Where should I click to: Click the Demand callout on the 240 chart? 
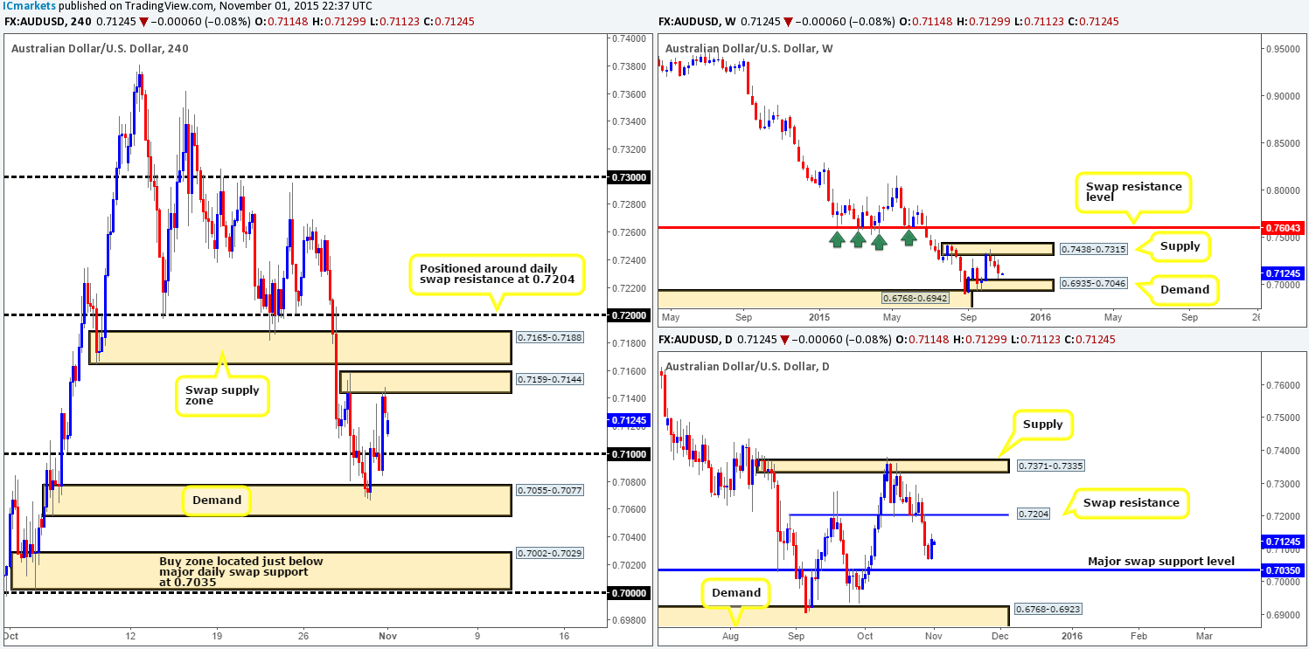[216, 501]
